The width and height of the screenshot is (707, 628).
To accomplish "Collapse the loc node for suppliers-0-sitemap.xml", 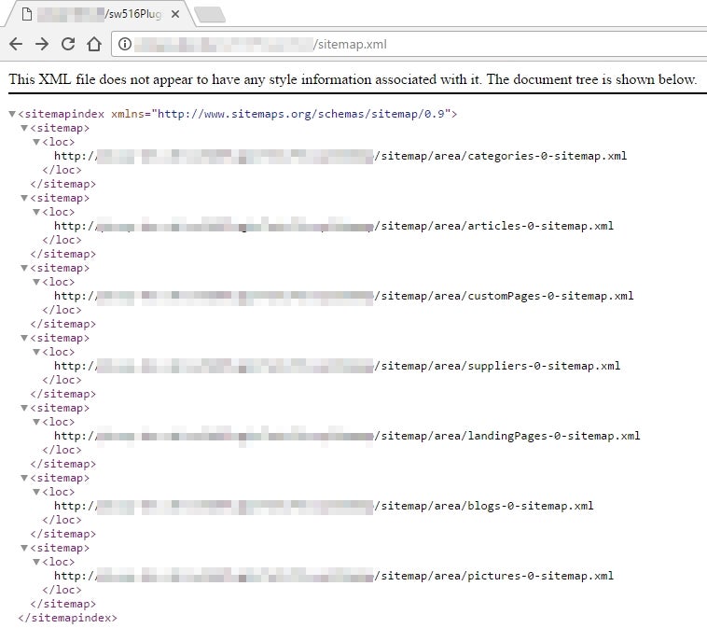I will [x=36, y=352].
